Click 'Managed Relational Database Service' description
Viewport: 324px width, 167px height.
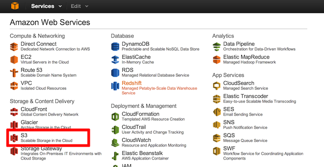pyautogui.click(x=156, y=75)
